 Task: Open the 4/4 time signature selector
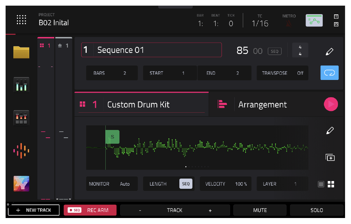coord(300,50)
